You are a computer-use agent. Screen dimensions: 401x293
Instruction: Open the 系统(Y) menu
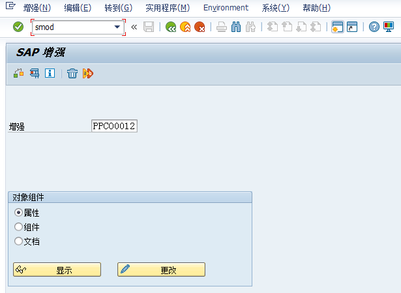click(x=275, y=8)
